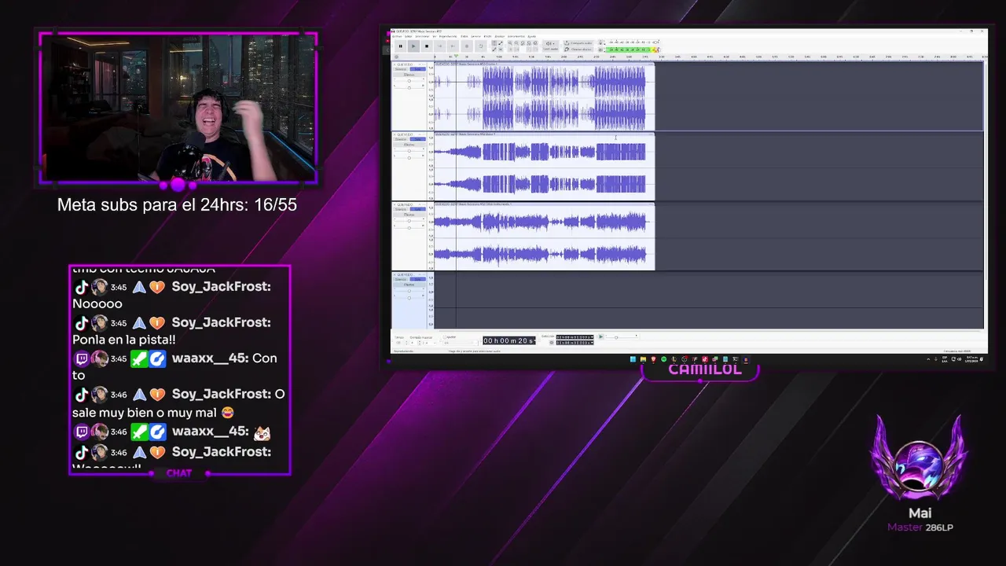Select the Multi-tool icon
This screenshot has width=1006, height=566.
[501, 50]
